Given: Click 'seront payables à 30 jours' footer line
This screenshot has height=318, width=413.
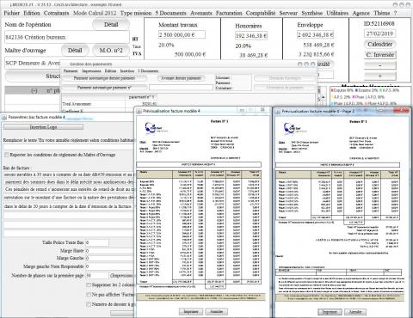Looking at the screenshot, I should click(69, 174).
